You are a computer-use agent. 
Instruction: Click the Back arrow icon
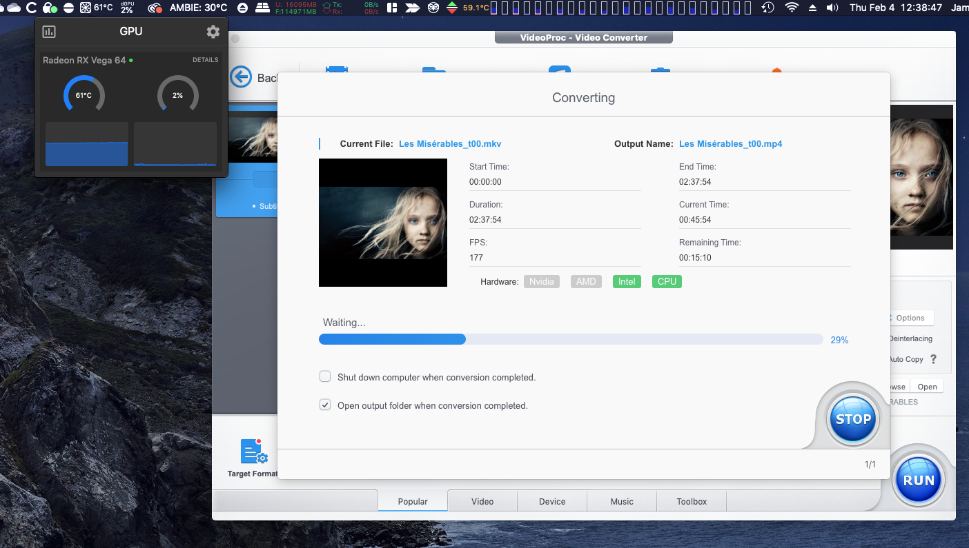point(241,77)
